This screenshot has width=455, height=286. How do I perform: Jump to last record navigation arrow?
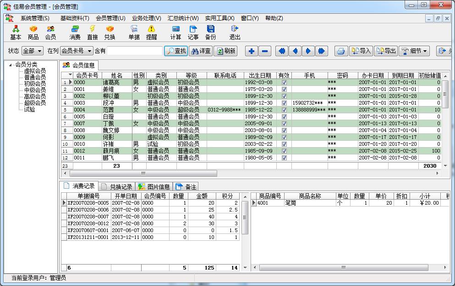coord(321,51)
